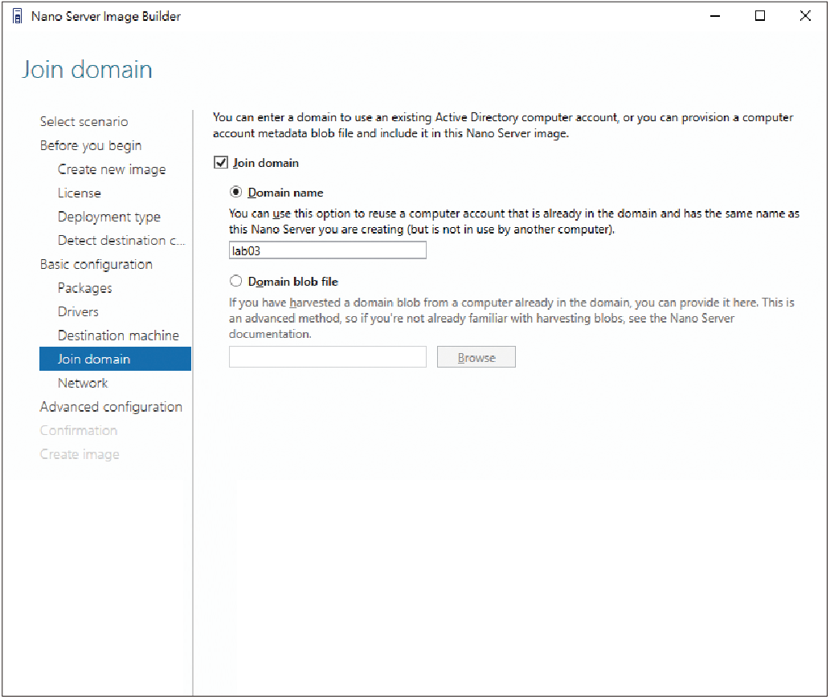Open the Packages step

(x=84, y=288)
